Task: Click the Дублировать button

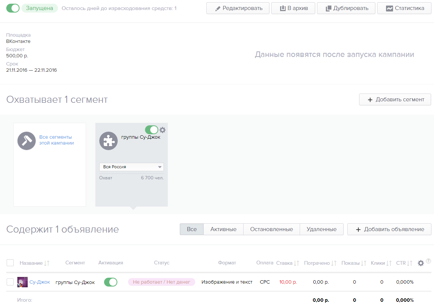Action: tap(346, 8)
